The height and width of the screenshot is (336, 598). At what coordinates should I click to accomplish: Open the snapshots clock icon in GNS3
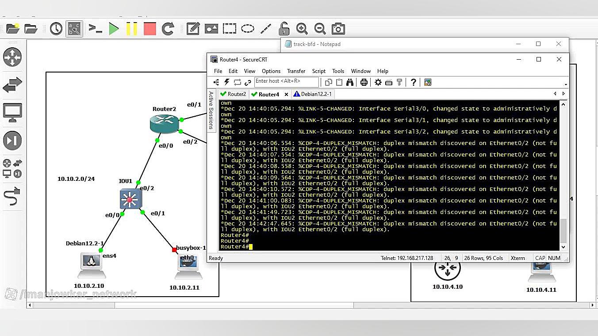tap(56, 29)
